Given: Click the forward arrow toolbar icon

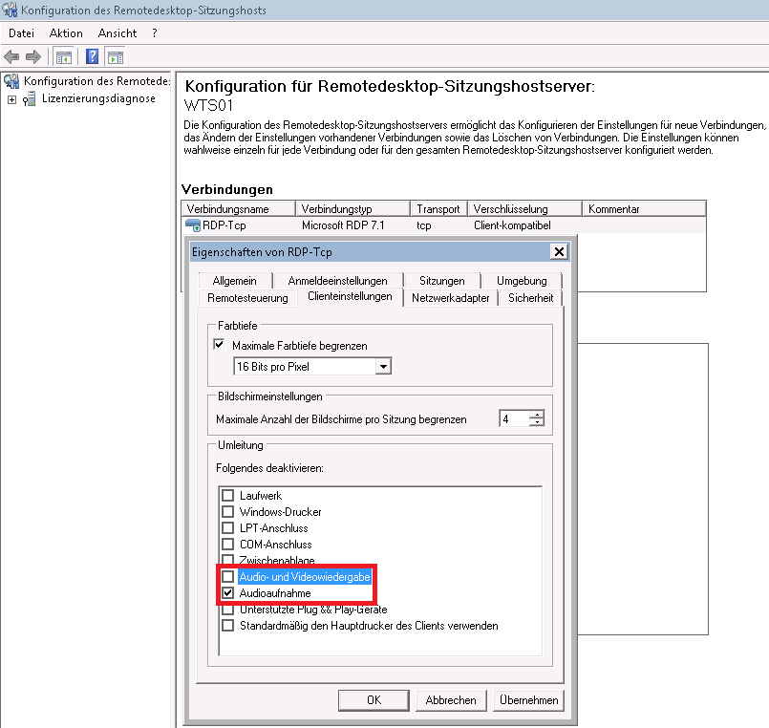Looking at the screenshot, I should (34, 56).
